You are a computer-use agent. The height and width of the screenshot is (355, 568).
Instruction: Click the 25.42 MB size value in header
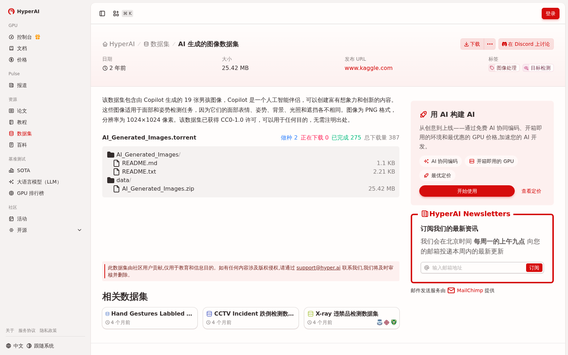(235, 68)
